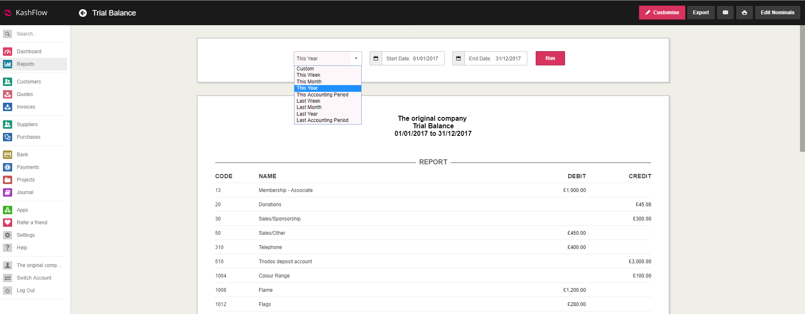This screenshot has height=314, width=805.
Task: Click the page vertical scrollbar
Action: click(x=802, y=88)
